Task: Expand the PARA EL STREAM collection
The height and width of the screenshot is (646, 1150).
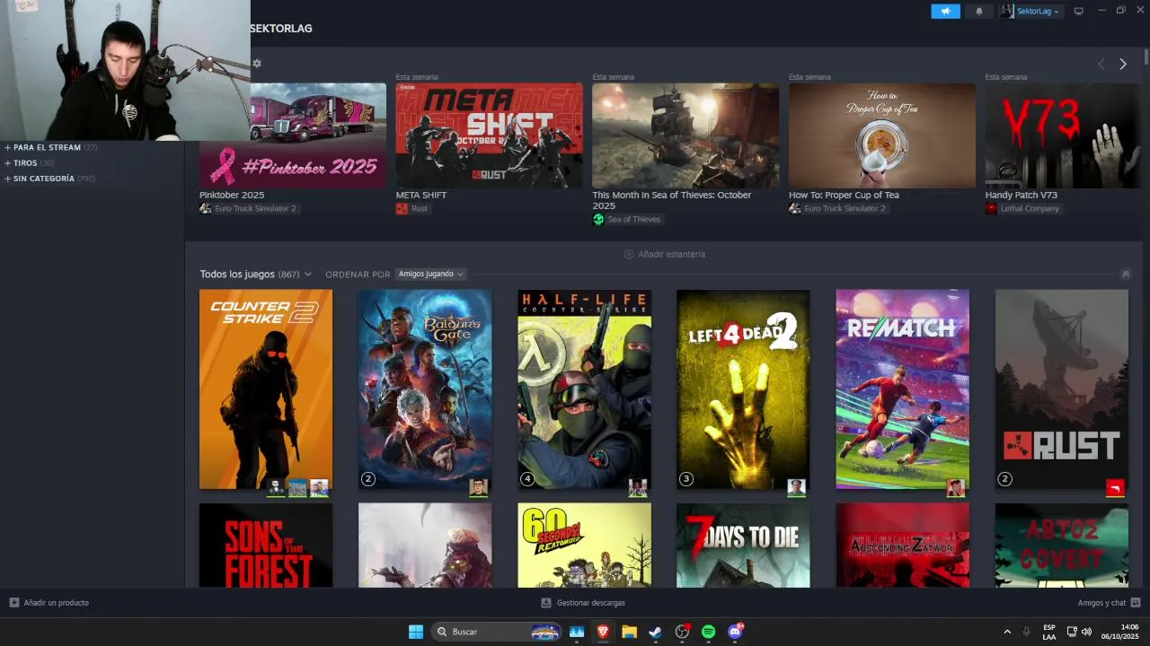Action: coord(51,147)
